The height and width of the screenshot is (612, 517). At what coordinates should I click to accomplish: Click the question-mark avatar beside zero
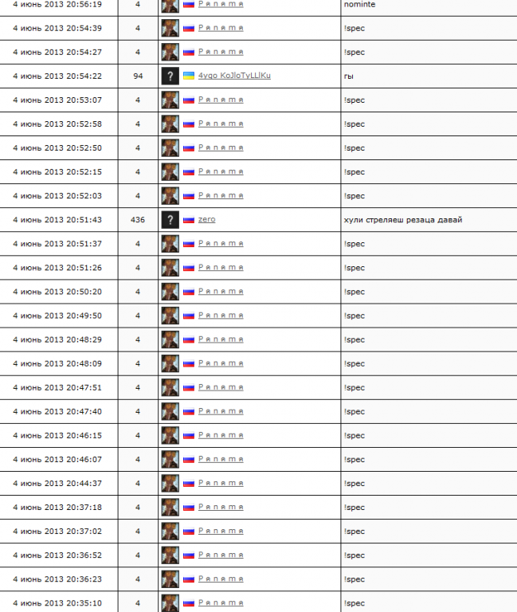170,220
